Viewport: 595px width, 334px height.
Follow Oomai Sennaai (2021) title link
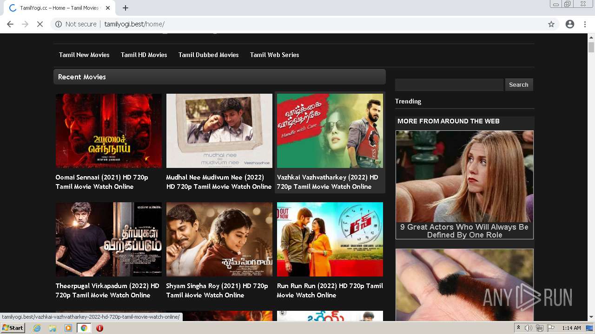102,182
